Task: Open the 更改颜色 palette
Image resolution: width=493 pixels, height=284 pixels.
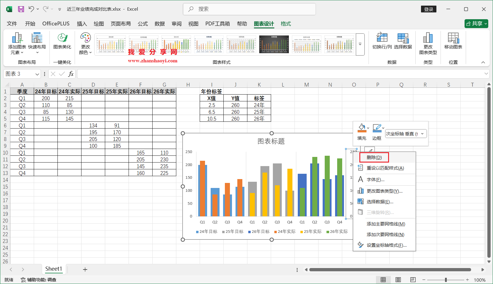Action: coord(85,43)
